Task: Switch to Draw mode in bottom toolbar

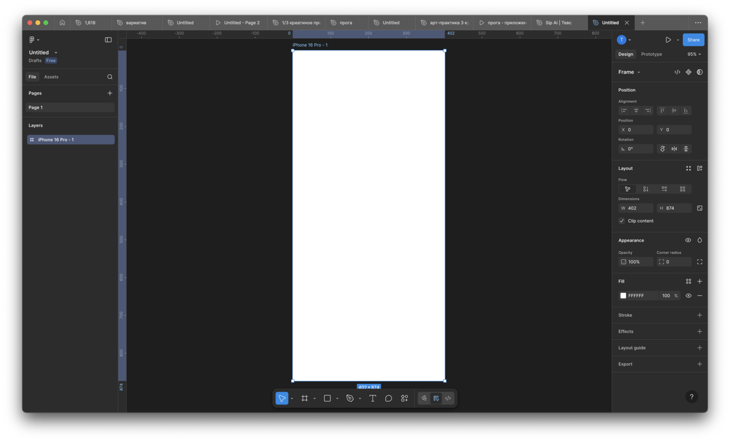Action: (424, 398)
